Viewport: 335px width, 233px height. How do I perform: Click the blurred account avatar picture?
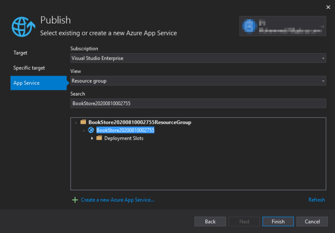point(250,26)
